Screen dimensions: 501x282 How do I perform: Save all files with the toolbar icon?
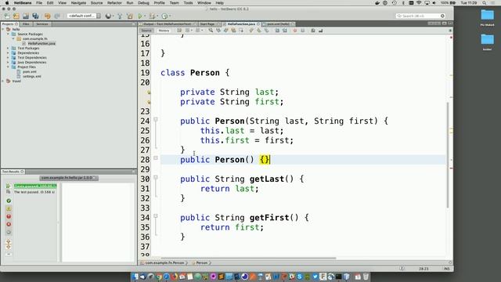[x=35, y=16]
